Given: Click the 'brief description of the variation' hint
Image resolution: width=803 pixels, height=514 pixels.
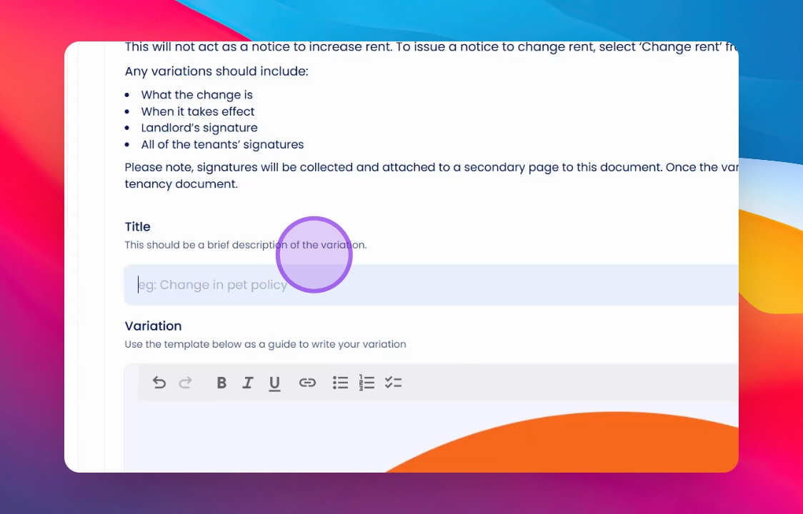Looking at the screenshot, I should 246,245.
